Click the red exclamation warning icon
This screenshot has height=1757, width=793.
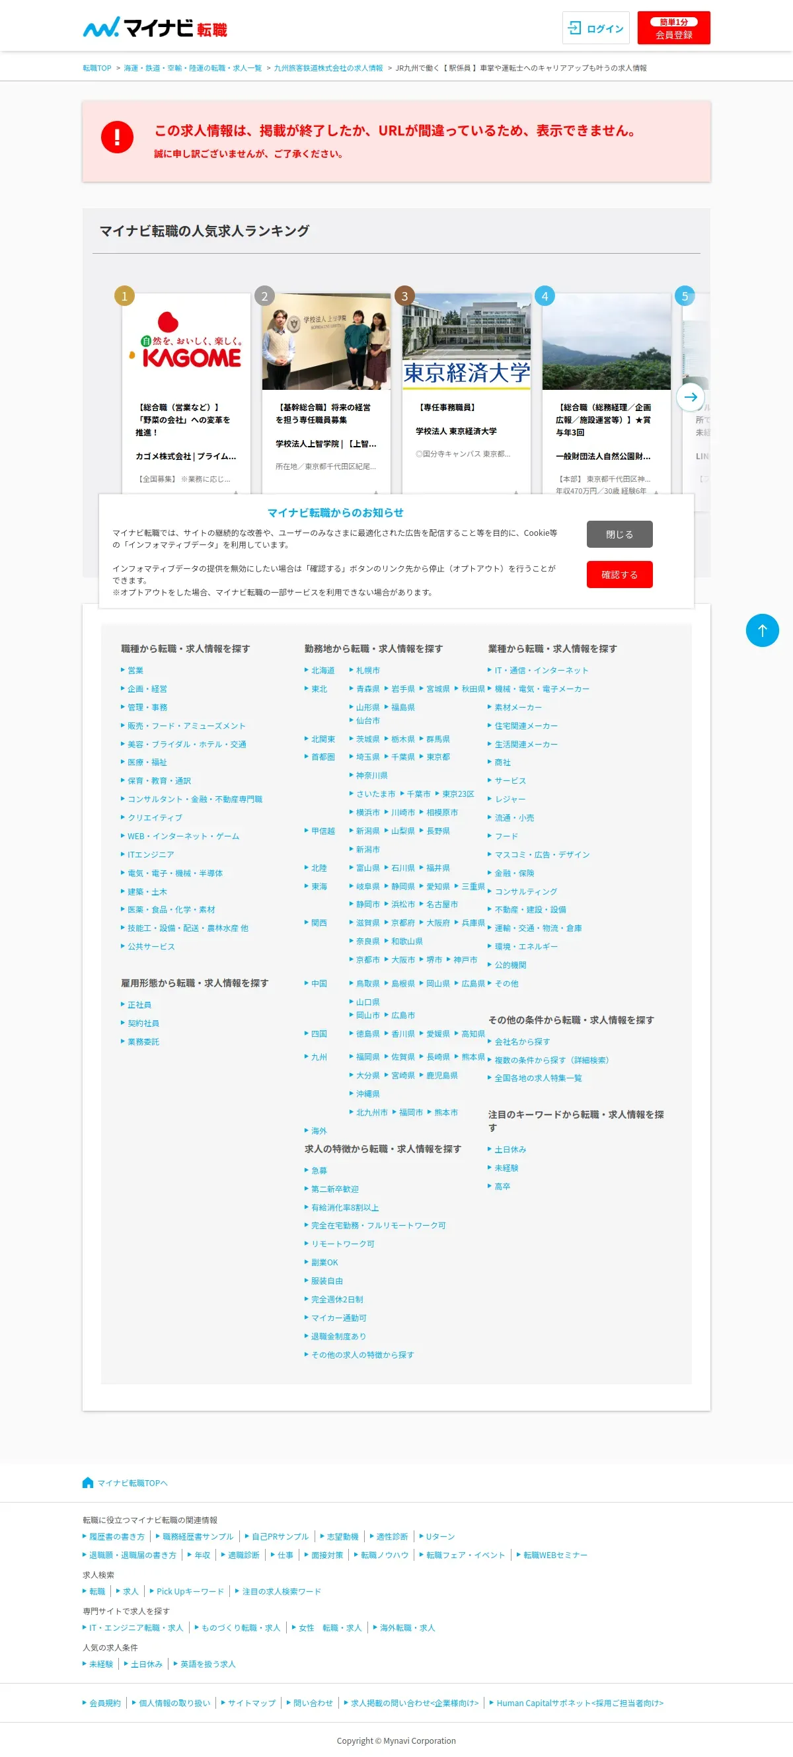pos(117,137)
